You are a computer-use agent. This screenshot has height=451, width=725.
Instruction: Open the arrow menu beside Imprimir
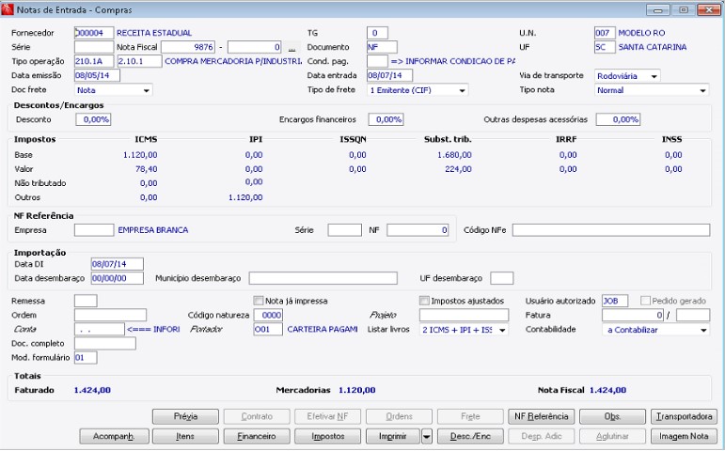pos(427,436)
